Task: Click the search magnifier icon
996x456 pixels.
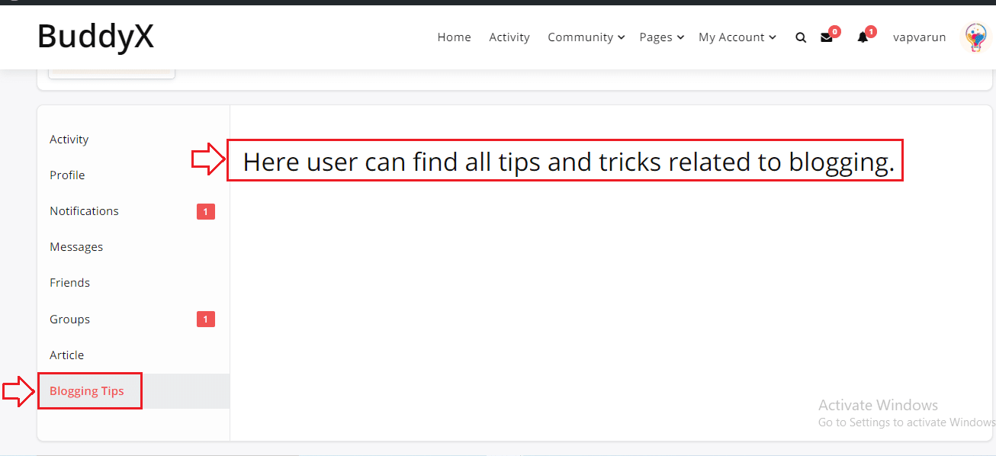Action: tap(801, 37)
